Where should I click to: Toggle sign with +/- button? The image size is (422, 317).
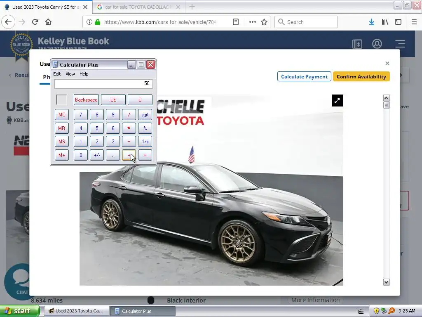97,155
